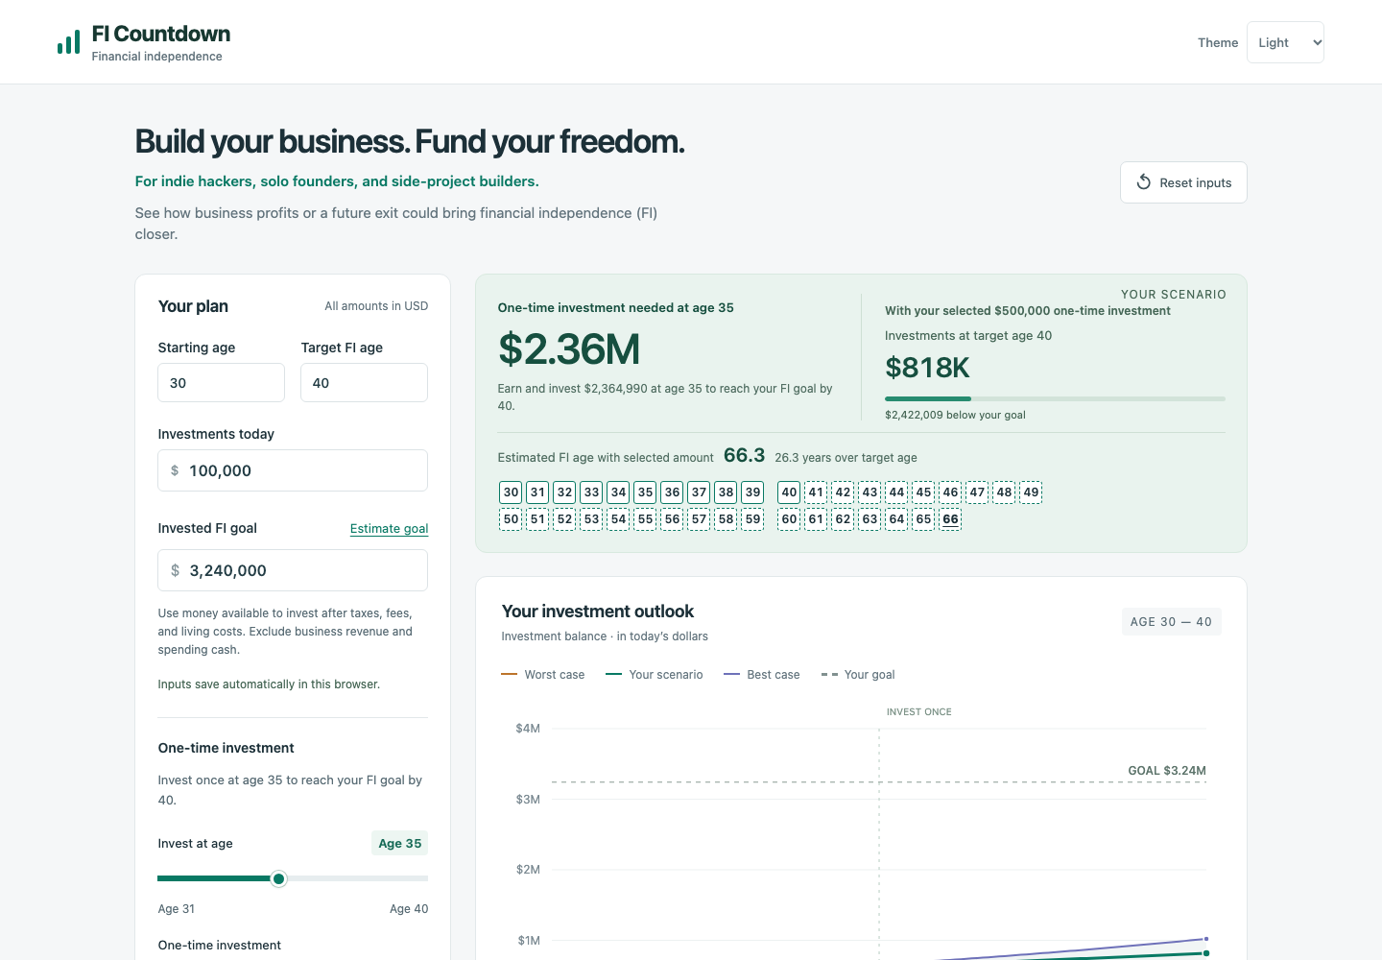Open the Estimate goal link

tap(389, 529)
